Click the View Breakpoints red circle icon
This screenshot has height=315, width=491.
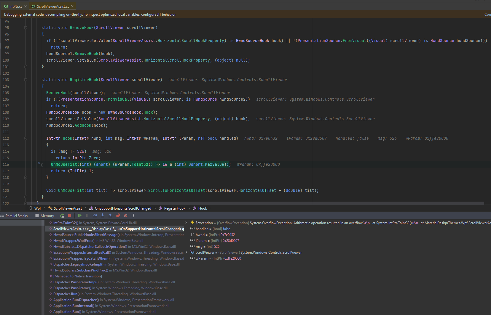(118, 216)
